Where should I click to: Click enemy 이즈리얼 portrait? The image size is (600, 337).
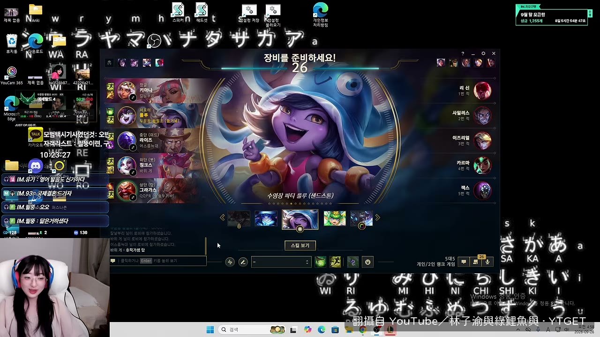[x=482, y=140]
